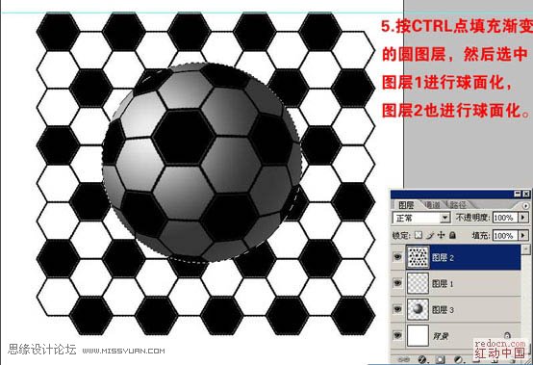Viewport: 533px width, 365px height.
Task: Select the 图层 2 thumbnail
Action: [x=418, y=257]
